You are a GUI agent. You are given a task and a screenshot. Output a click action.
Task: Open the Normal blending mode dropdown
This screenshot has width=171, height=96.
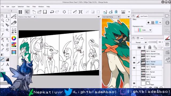139,42
